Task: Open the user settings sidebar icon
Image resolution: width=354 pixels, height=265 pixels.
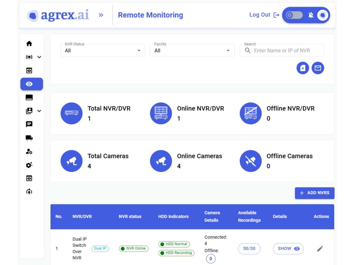Action: (29, 151)
